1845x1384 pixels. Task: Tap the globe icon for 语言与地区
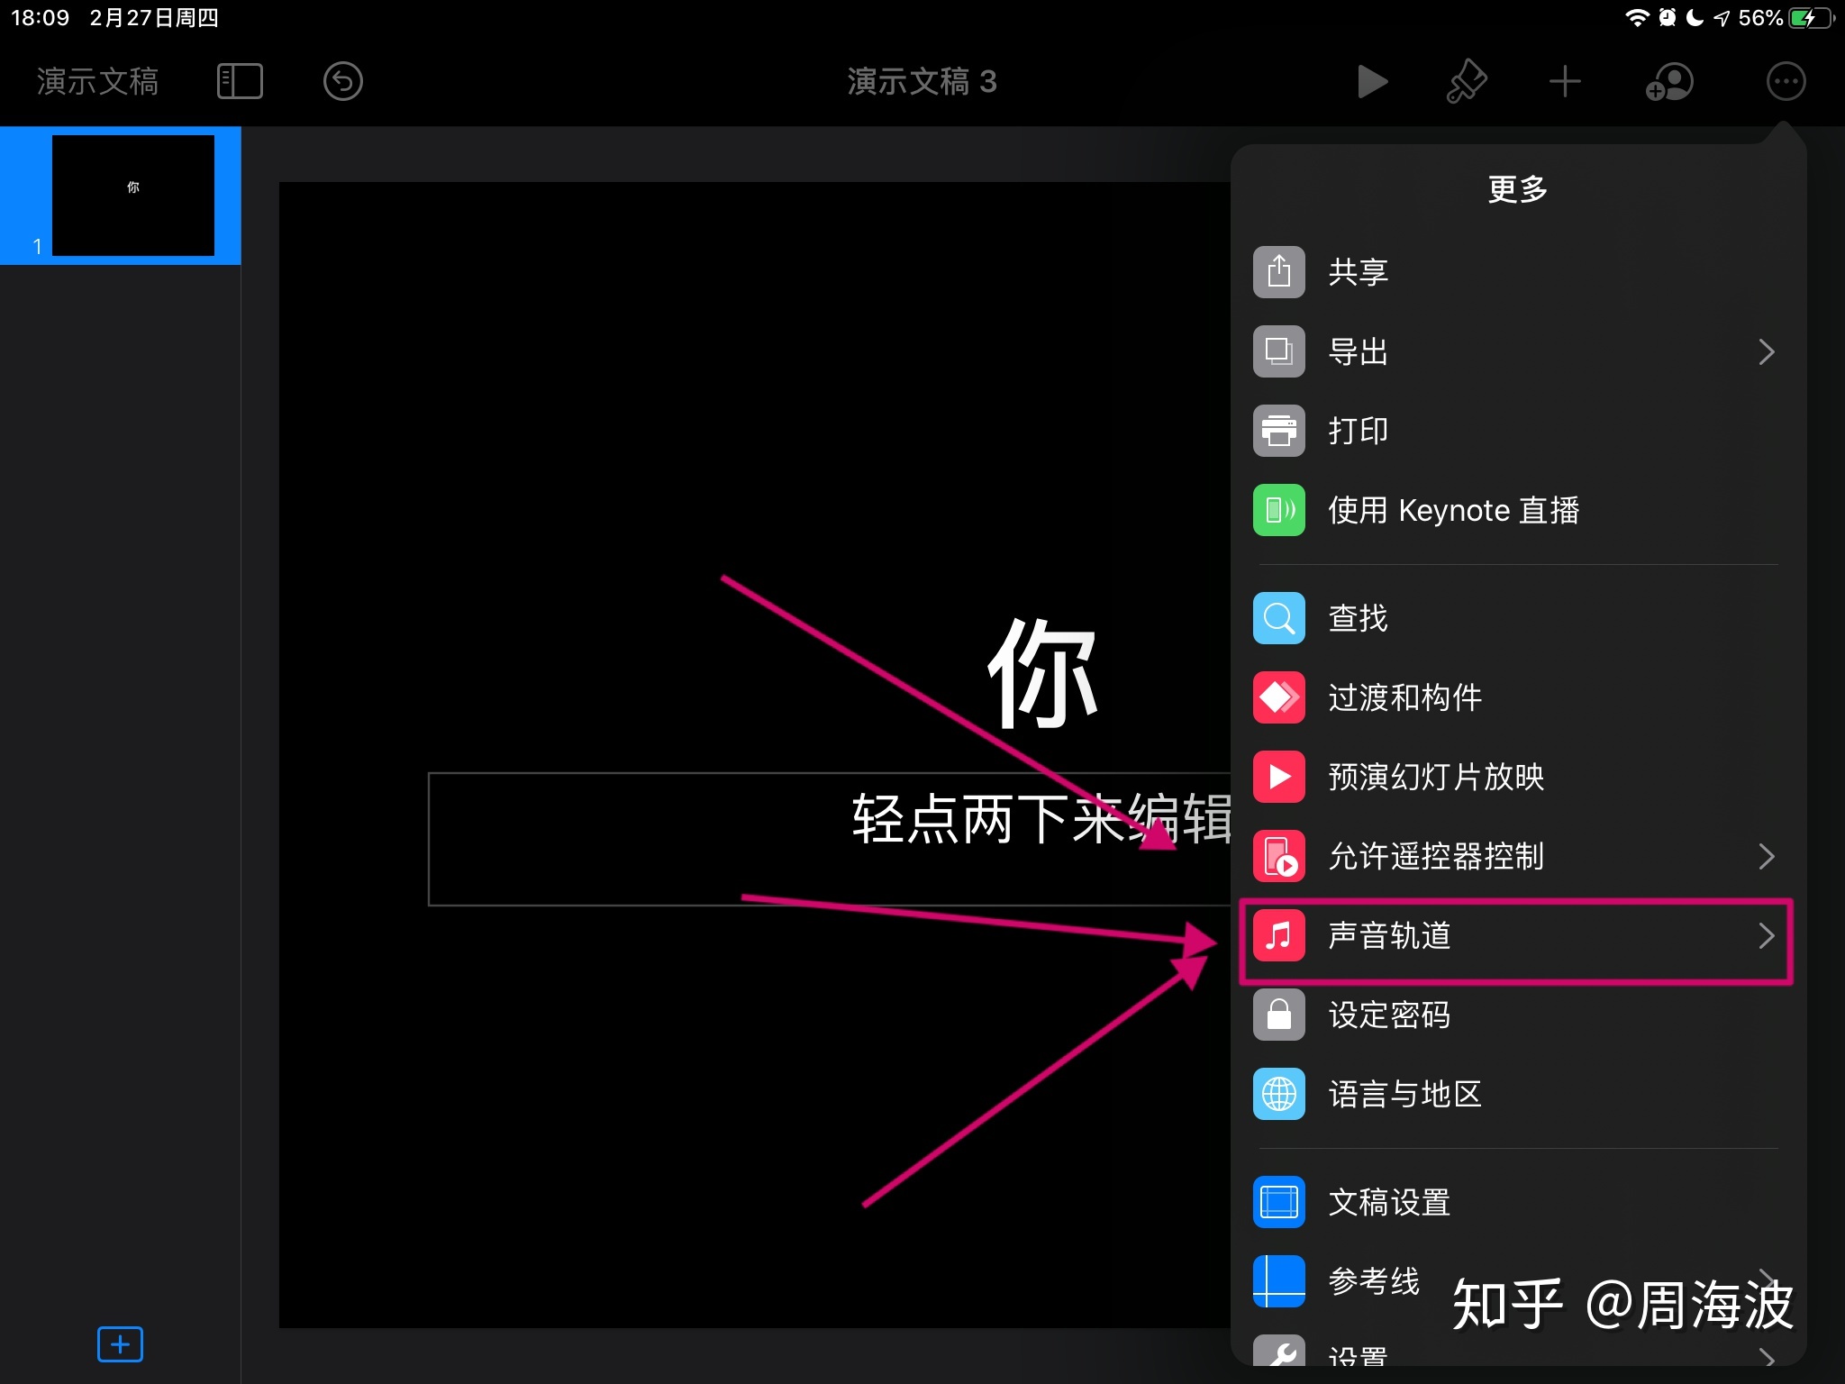(1278, 1094)
